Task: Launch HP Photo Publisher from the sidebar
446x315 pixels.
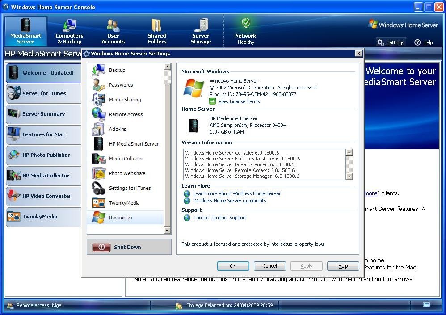Action: click(43, 155)
